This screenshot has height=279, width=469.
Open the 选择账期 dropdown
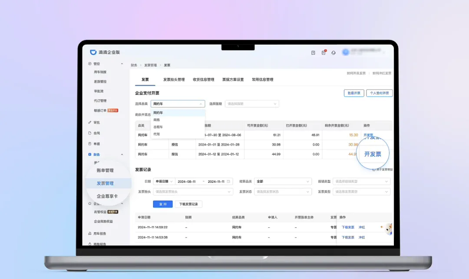252,104
